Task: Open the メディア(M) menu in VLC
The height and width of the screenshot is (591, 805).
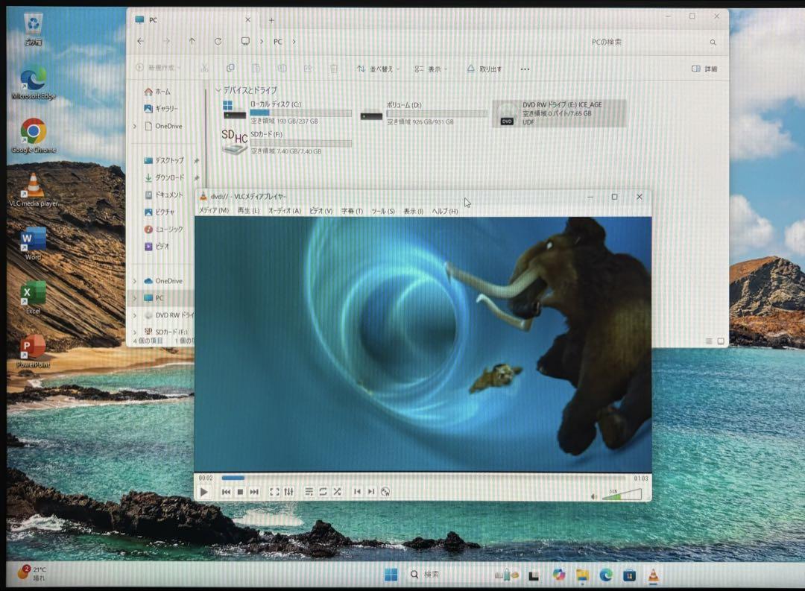Action: pyautogui.click(x=214, y=210)
